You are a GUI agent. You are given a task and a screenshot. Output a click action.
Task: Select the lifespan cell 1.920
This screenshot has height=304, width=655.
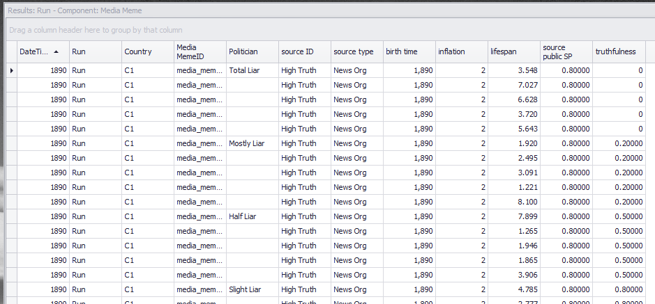pyautogui.click(x=513, y=143)
